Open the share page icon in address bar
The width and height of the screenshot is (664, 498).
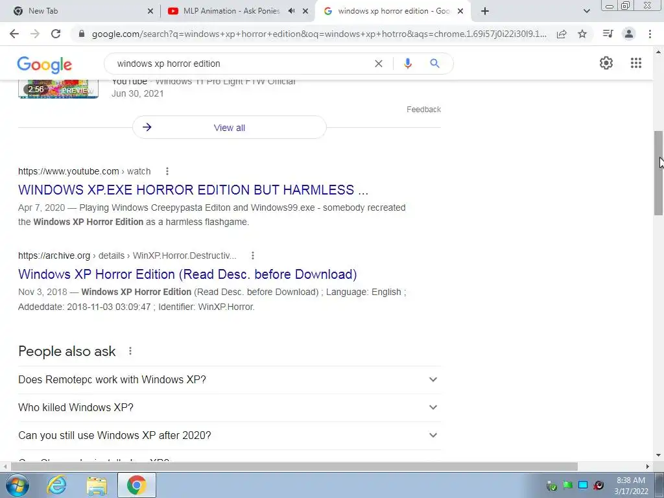pos(562,34)
